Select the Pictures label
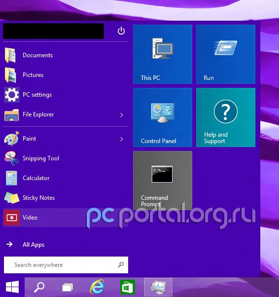This screenshot has width=279, height=297. [33, 75]
